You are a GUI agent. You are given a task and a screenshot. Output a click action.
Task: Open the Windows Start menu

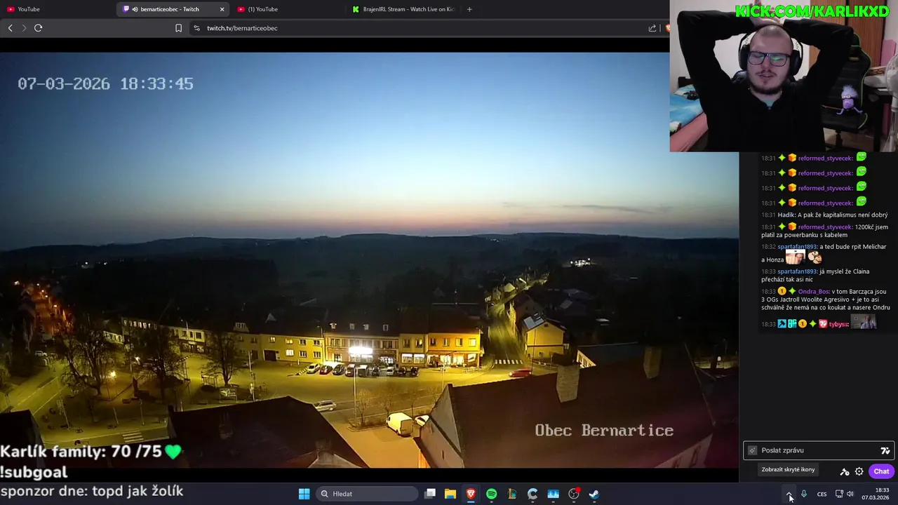click(304, 494)
